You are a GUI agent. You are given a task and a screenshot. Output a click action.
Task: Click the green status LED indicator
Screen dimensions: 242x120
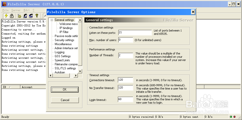coord(231,117)
